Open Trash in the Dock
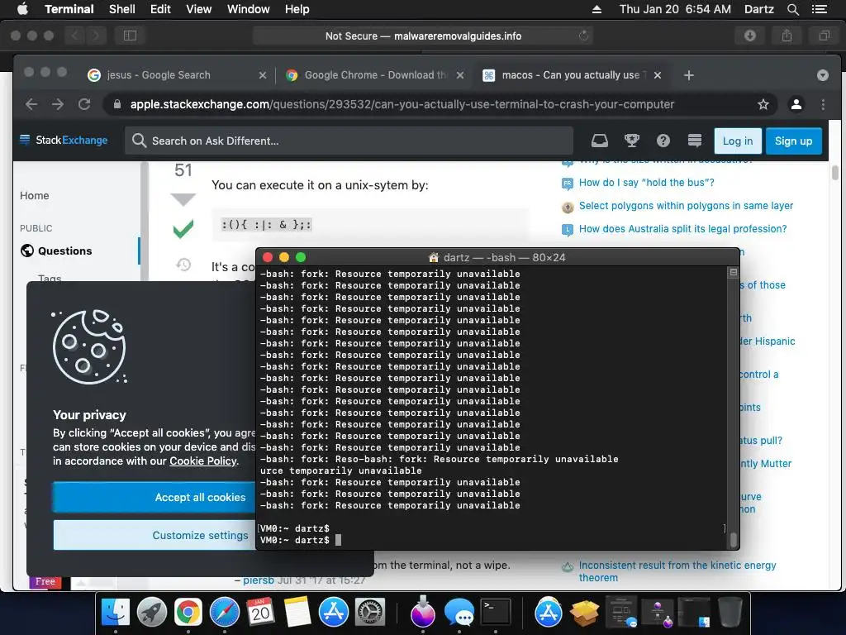 pyautogui.click(x=730, y=613)
